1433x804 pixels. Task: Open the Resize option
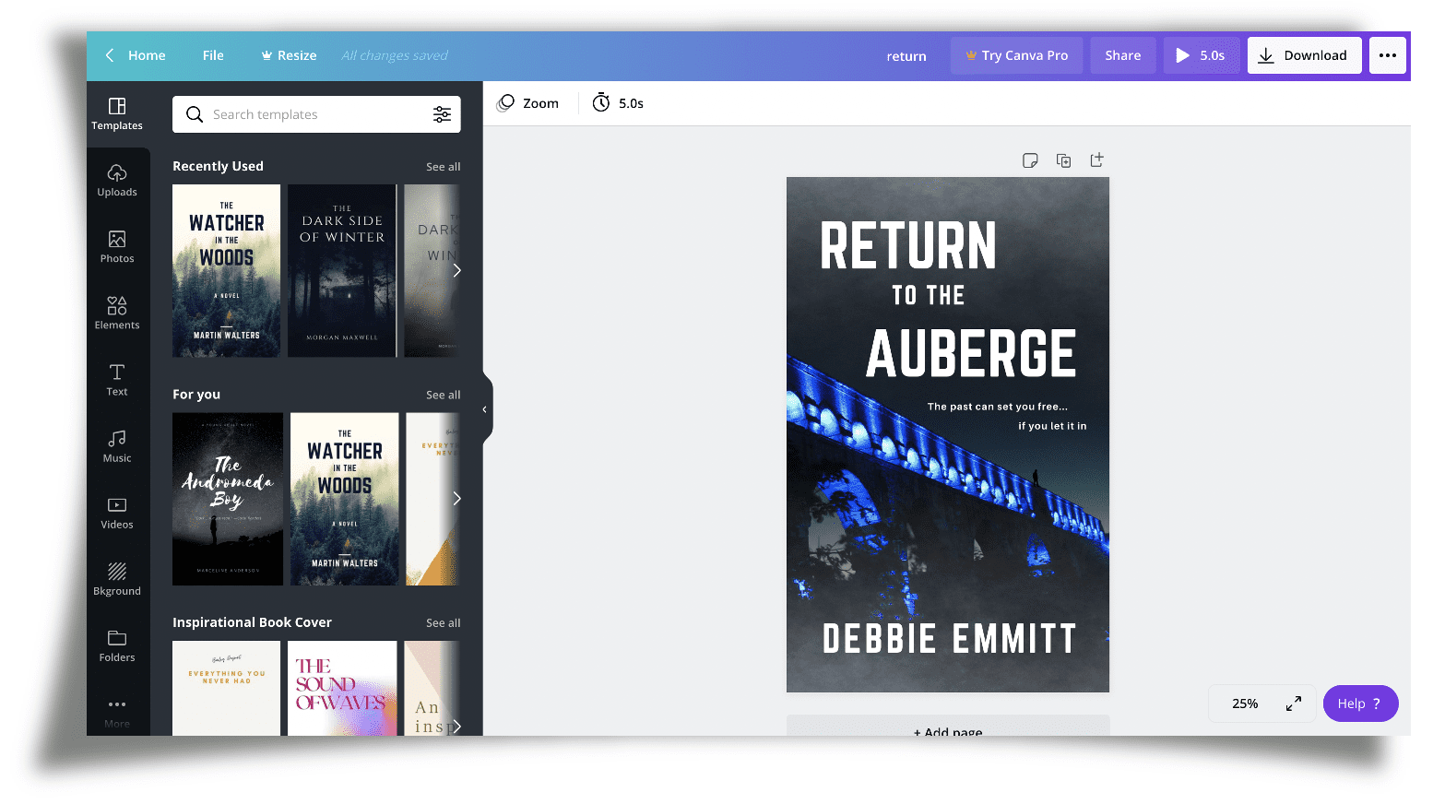point(289,55)
